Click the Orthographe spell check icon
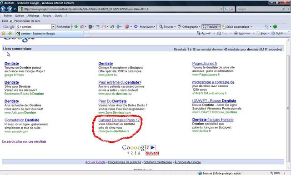Image resolution: width=291 pixels, height=175 pixels. (180, 26)
